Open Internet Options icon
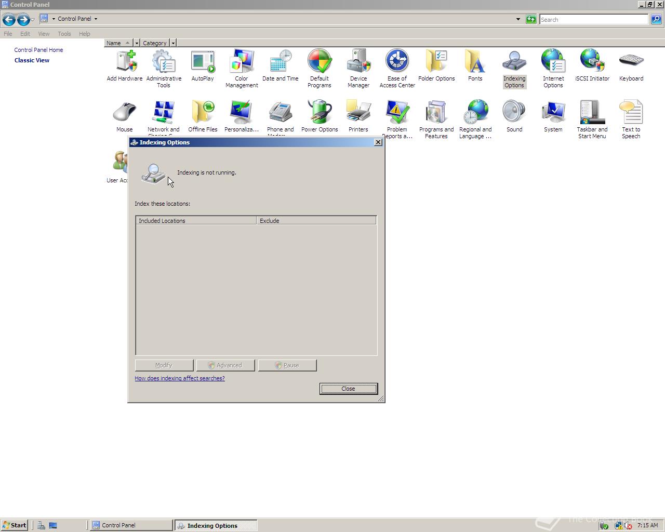Screen dimensions: 665x532 [553, 68]
